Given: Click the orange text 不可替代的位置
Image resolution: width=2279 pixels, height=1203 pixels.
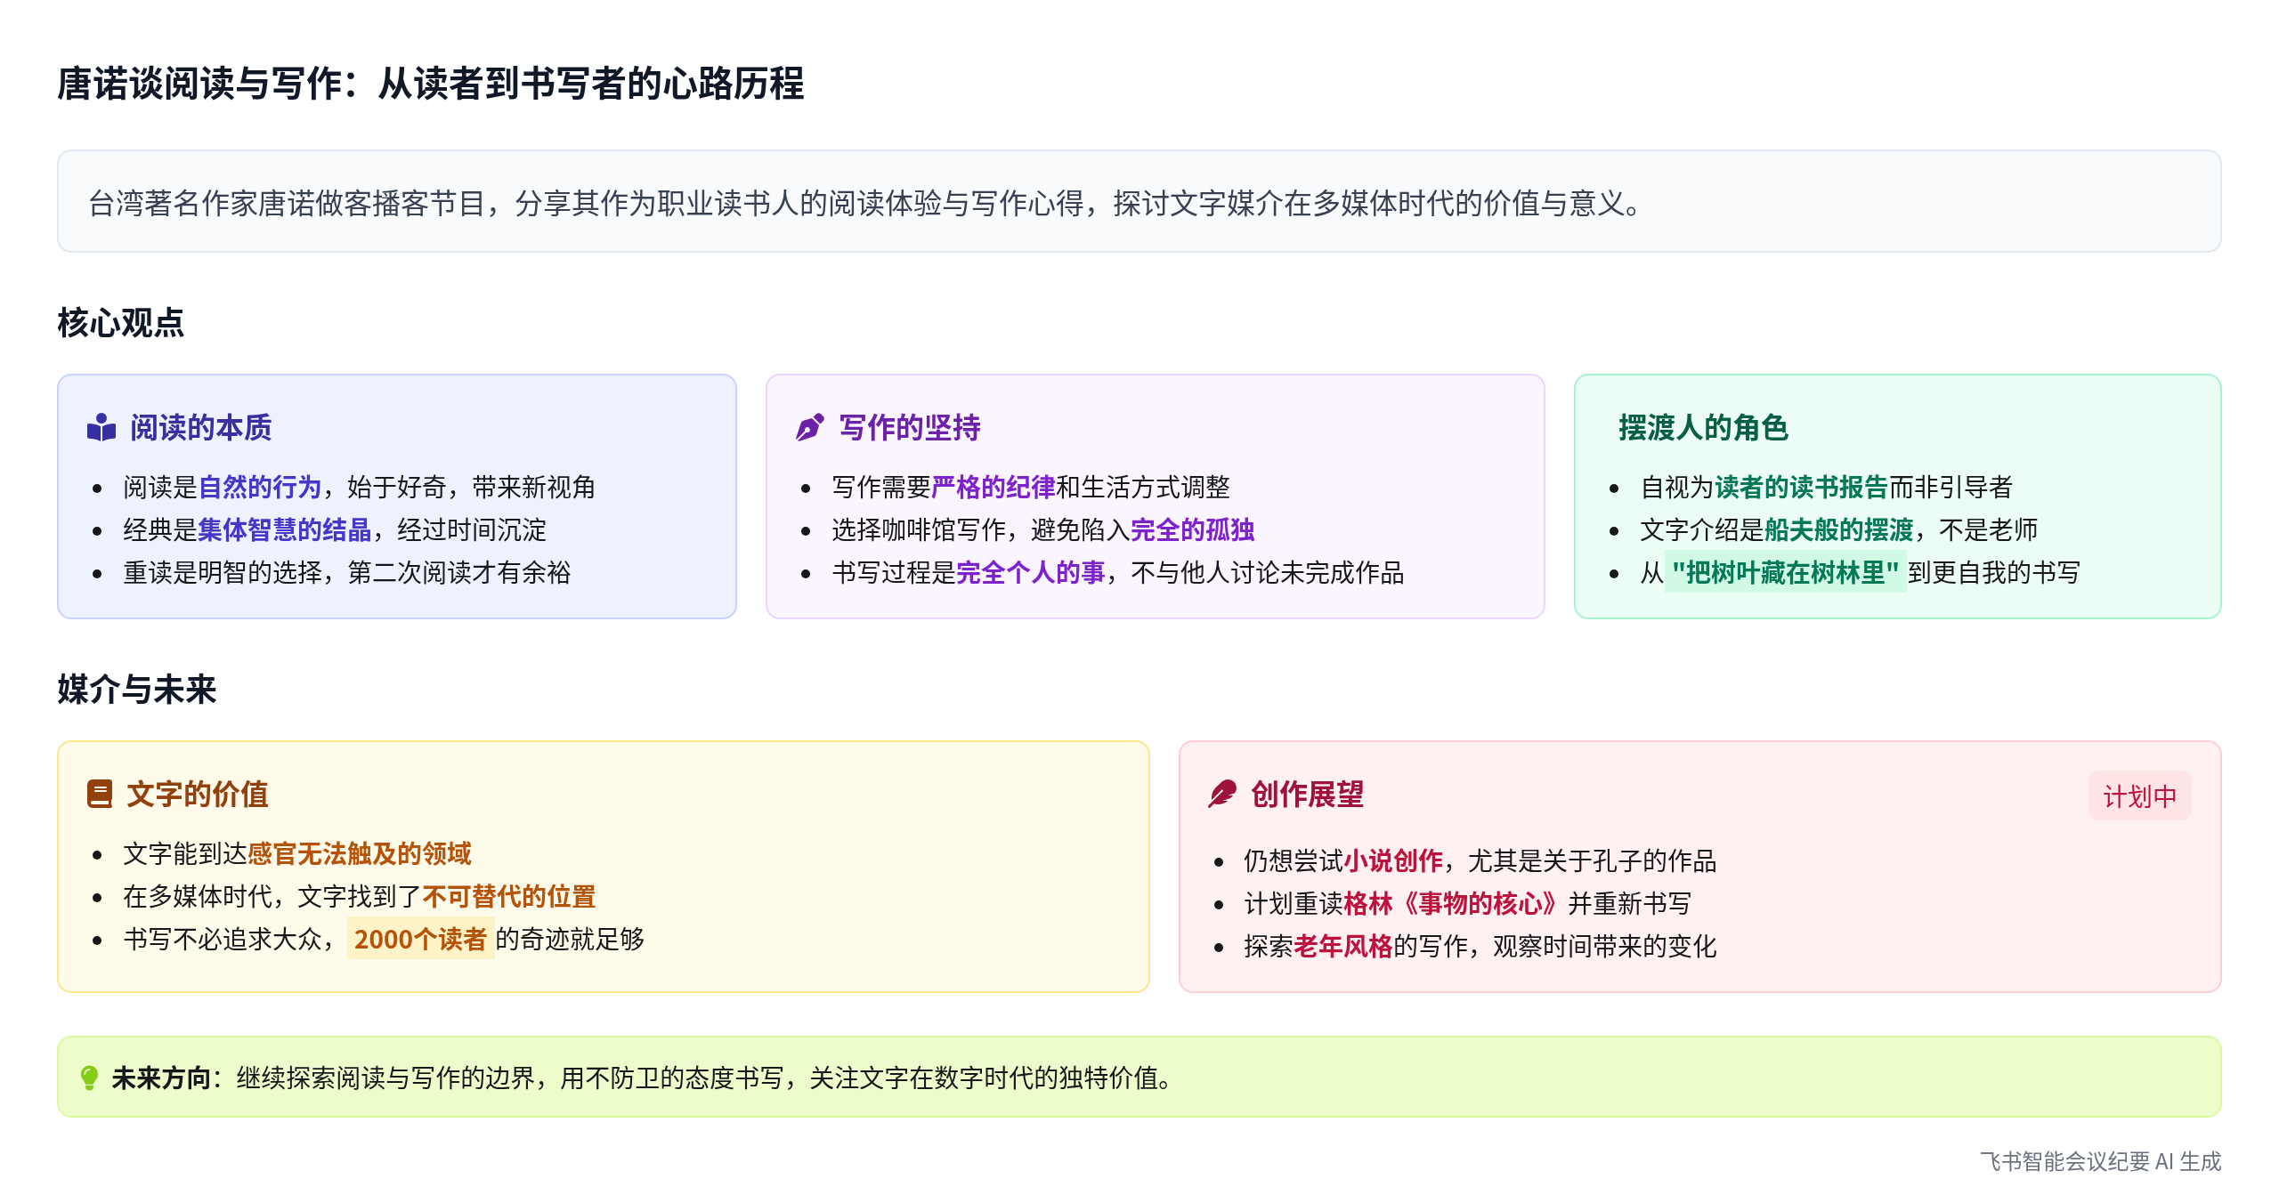Looking at the screenshot, I should click(508, 896).
